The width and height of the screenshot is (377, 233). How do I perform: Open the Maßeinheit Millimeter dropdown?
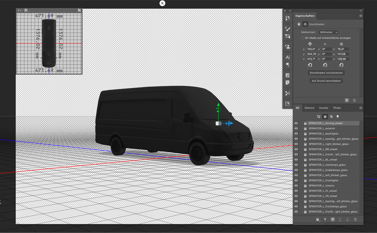click(x=328, y=32)
